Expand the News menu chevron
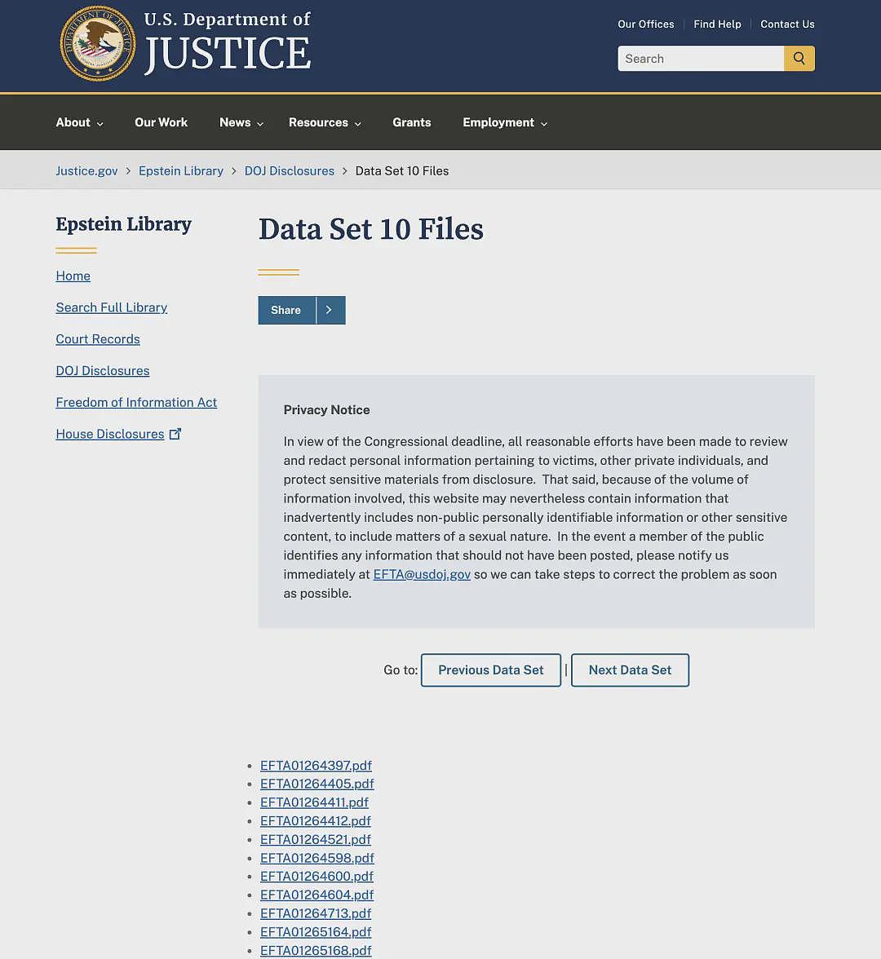Image resolution: width=881 pixels, height=959 pixels. [260, 124]
